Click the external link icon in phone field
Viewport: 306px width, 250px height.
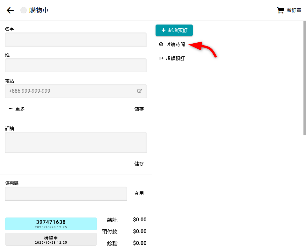[x=139, y=91]
